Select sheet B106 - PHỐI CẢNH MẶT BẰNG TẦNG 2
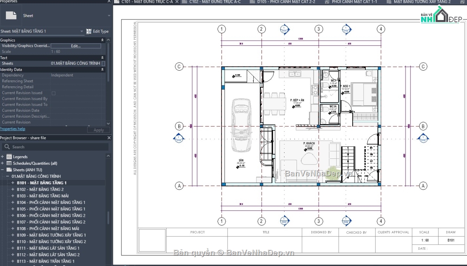The height and width of the screenshot is (266, 467). pyautogui.click(x=51, y=216)
